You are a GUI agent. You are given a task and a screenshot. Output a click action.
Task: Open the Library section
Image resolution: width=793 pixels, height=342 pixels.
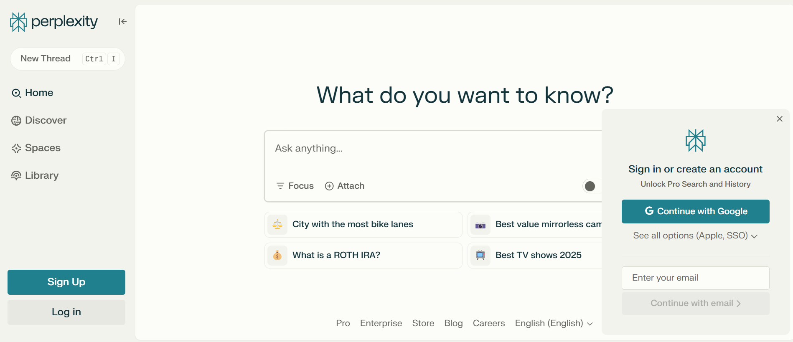click(x=35, y=175)
